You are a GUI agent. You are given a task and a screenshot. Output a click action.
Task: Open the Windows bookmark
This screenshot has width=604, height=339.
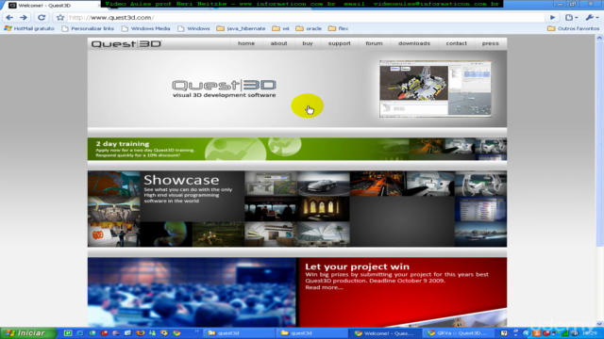(x=193, y=28)
